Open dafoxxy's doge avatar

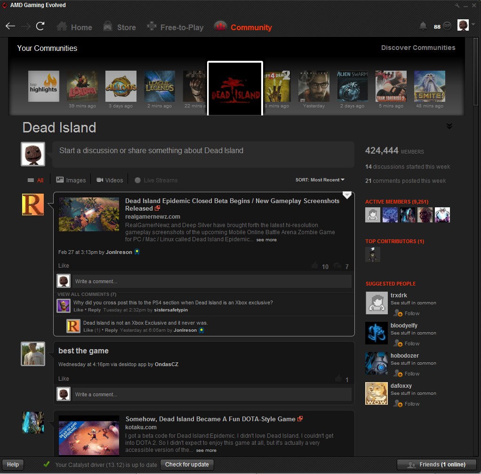[377, 393]
